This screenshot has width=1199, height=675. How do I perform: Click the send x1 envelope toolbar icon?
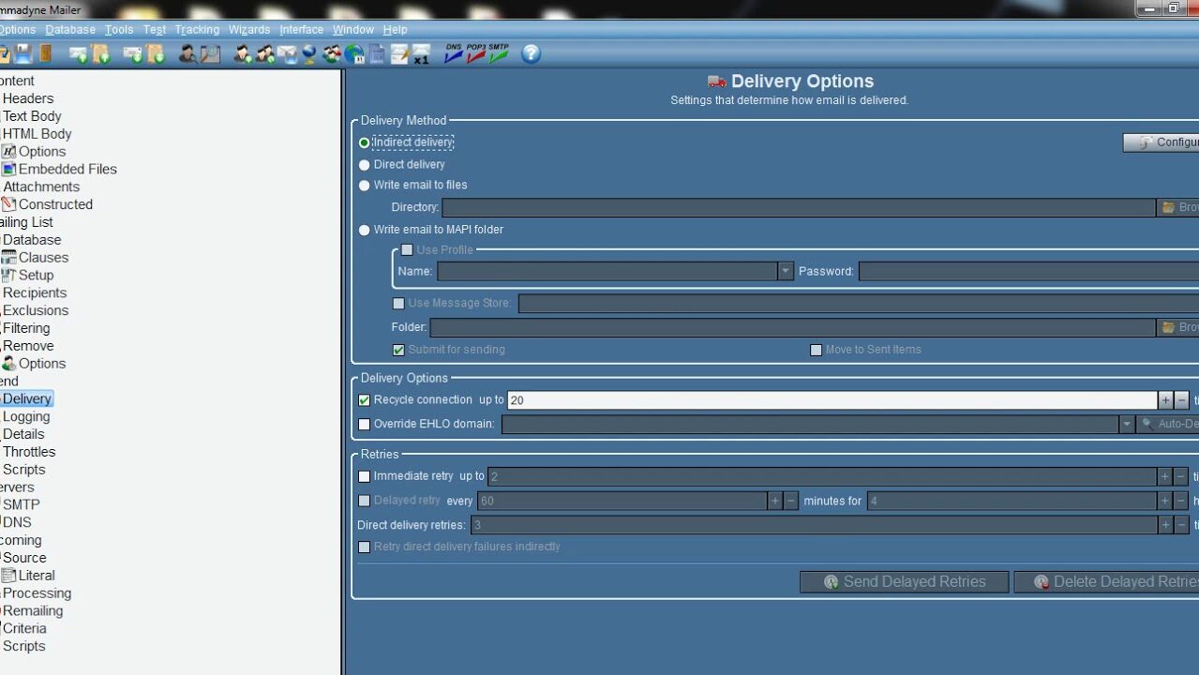(421, 53)
